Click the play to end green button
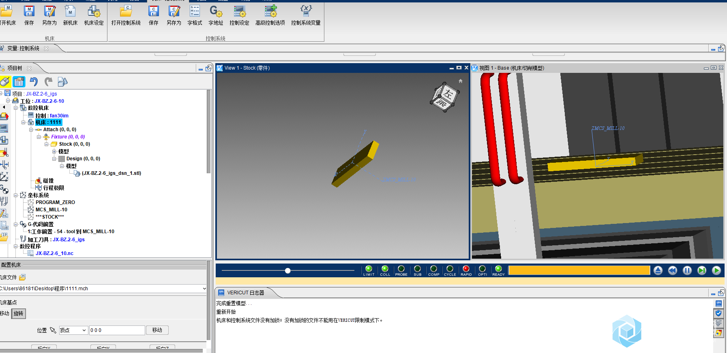Screen dimensions: 727x353 tap(716, 270)
